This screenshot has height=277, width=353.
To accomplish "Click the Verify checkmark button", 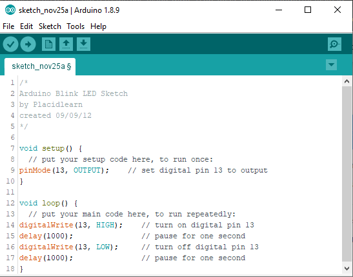I will [10, 44].
